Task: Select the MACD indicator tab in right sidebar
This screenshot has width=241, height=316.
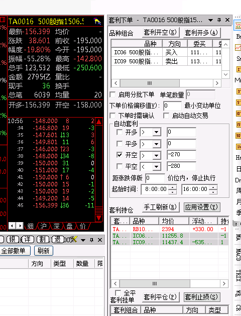Action: tap(238, 255)
